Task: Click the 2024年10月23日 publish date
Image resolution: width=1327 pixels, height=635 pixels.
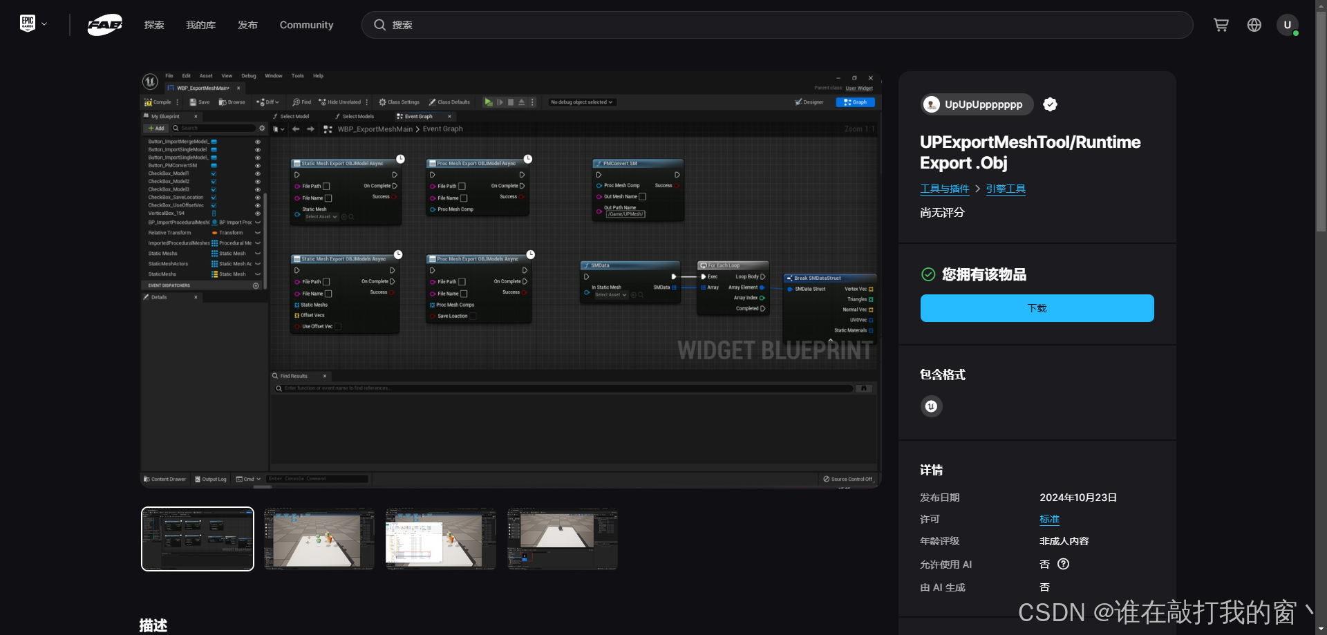Action: click(1078, 497)
